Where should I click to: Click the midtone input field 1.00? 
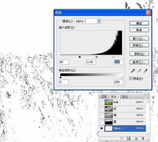91,62
